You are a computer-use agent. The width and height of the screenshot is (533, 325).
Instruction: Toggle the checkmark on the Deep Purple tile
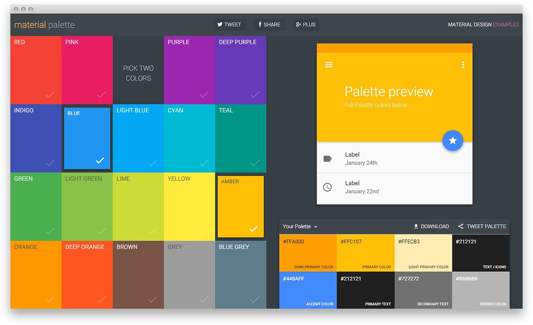[255, 95]
